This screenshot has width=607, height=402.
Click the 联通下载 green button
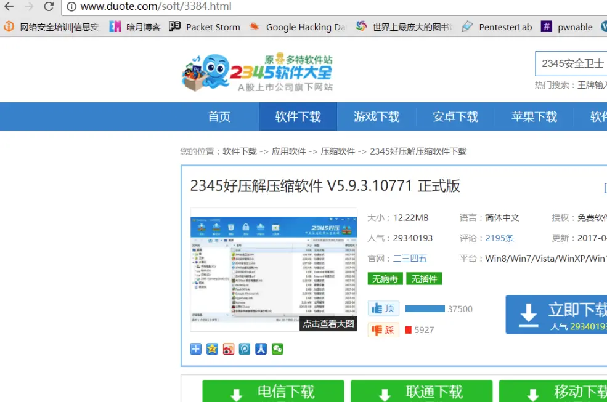(422, 391)
